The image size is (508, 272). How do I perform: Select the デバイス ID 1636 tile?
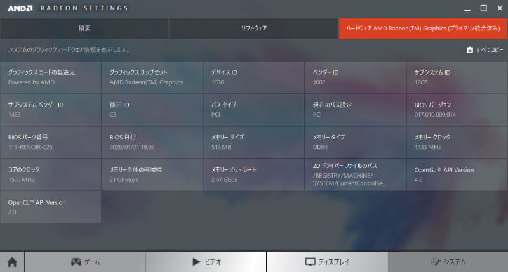[x=253, y=77]
